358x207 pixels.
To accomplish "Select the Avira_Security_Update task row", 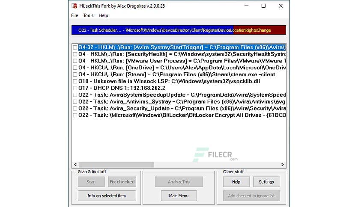I will click(x=182, y=109).
